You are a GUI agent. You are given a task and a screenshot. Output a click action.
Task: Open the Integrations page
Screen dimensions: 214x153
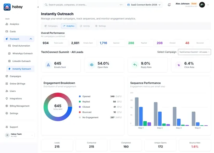[x=19, y=98]
